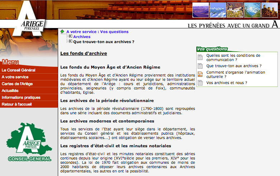Open 'Quelles sont les conditions de communication ?' link
Viewport: 280px width, 176px height.
[233, 57]
